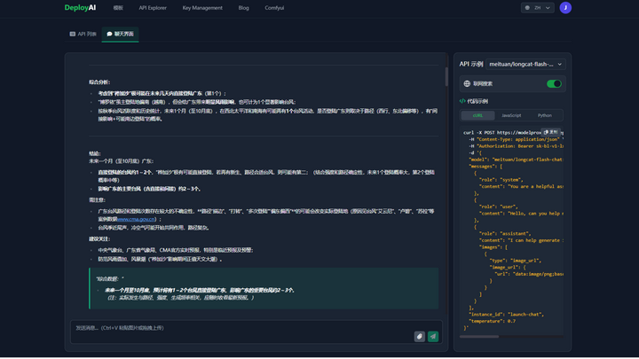Click the "temperature": 0.7 code line
The width and height of the screenshot is (639, 359).
point(492,321)
